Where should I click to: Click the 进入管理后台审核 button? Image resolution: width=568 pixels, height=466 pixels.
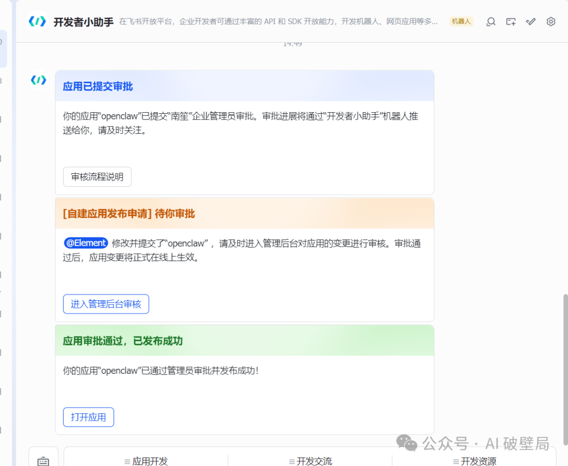click(106, 304)
